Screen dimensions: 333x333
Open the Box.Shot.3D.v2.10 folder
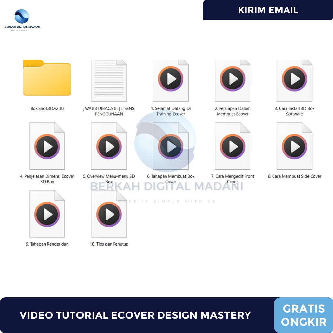point(47,78)
